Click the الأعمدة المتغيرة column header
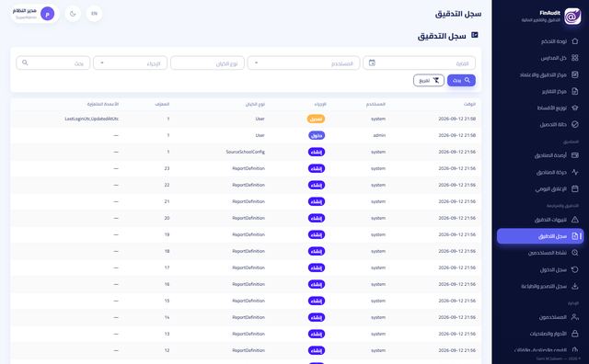589x364 pixels. tap(103, 104)
